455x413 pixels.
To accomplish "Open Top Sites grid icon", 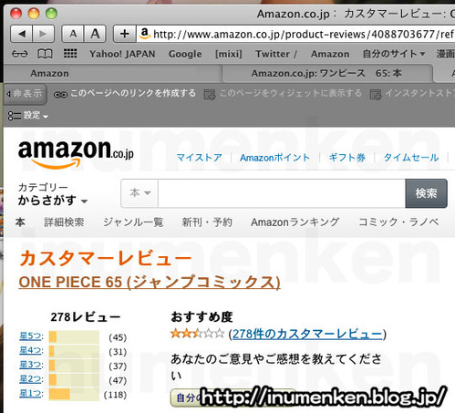I will pos(70,54).
